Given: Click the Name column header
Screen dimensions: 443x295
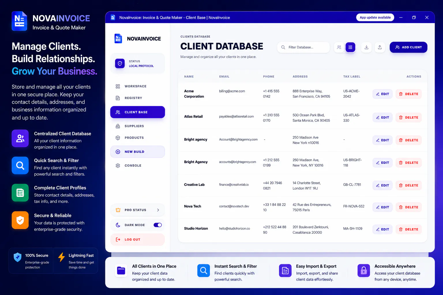Looking at the screenshot, I should pos(189,77).
